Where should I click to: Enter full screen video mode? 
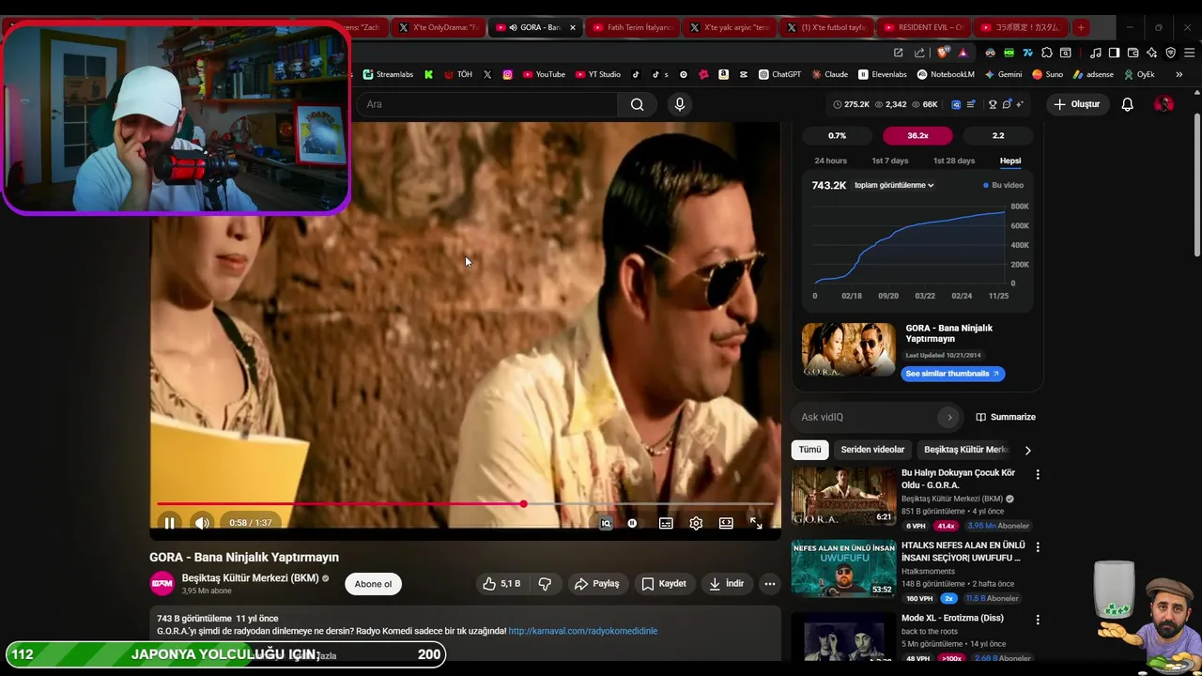point(756,523)
